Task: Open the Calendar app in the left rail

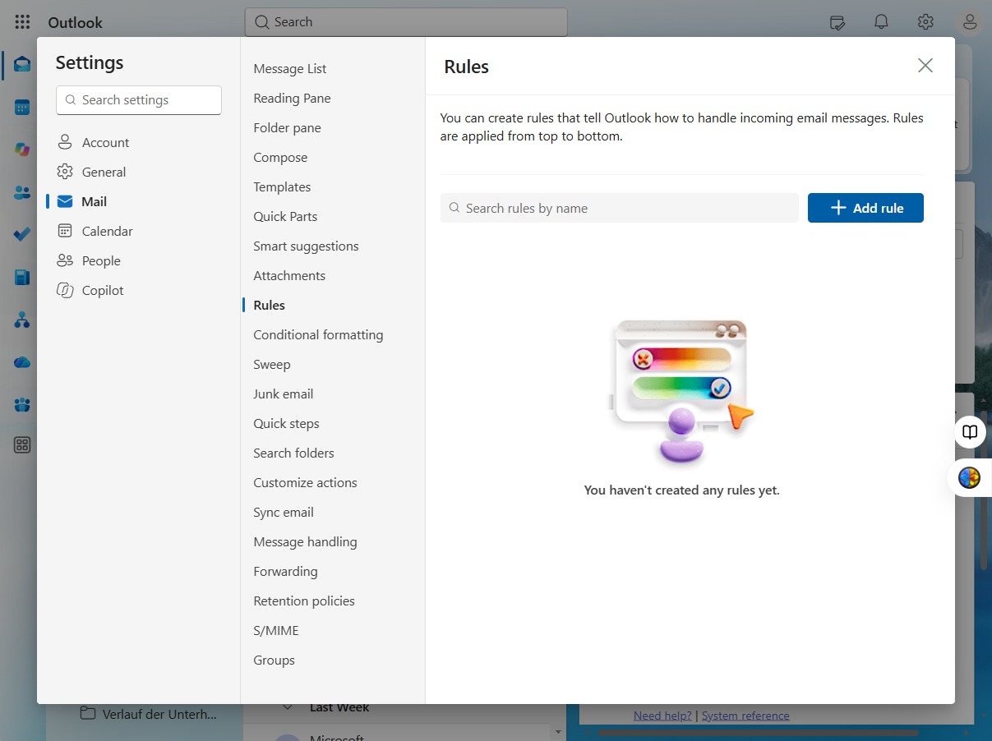Action: [22, 107]
